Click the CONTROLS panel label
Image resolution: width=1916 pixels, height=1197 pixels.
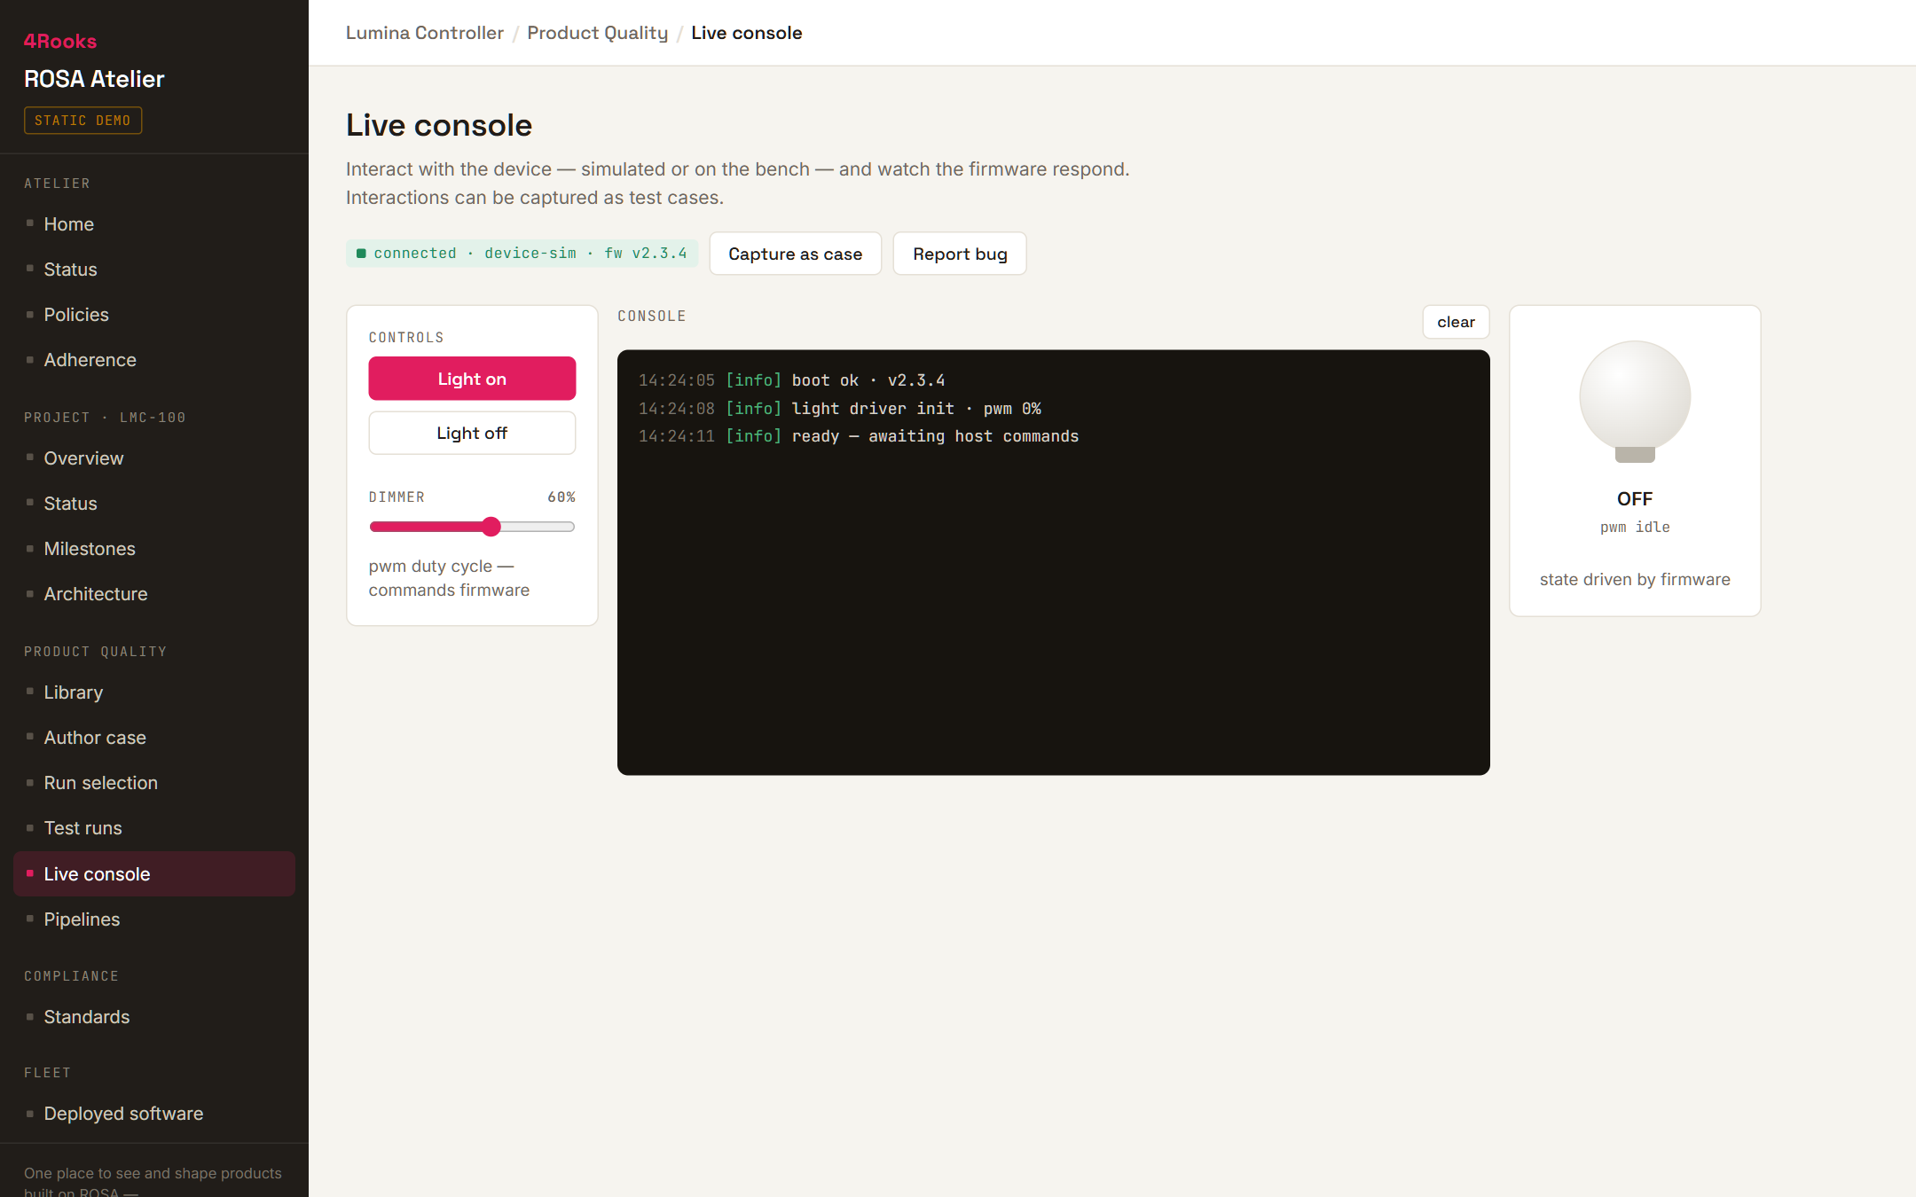pos(406,337)
